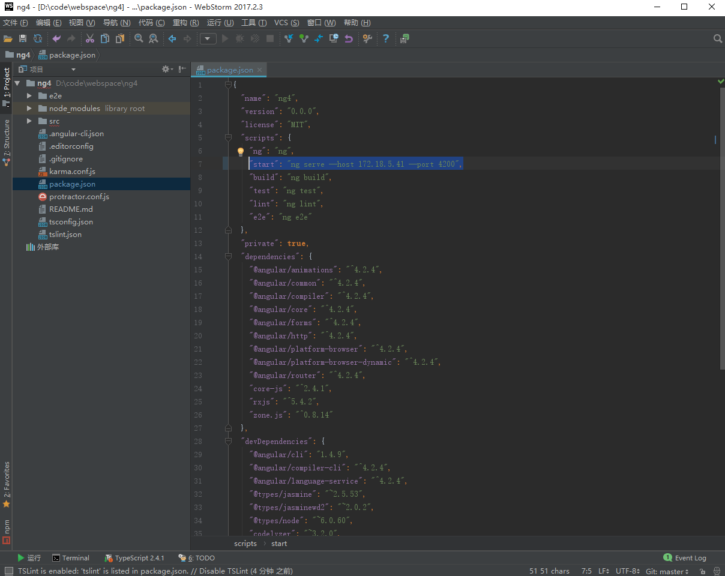Click the Paste clipboard icon
This screenshot has width=725, height=576.
tap(120, 38)
